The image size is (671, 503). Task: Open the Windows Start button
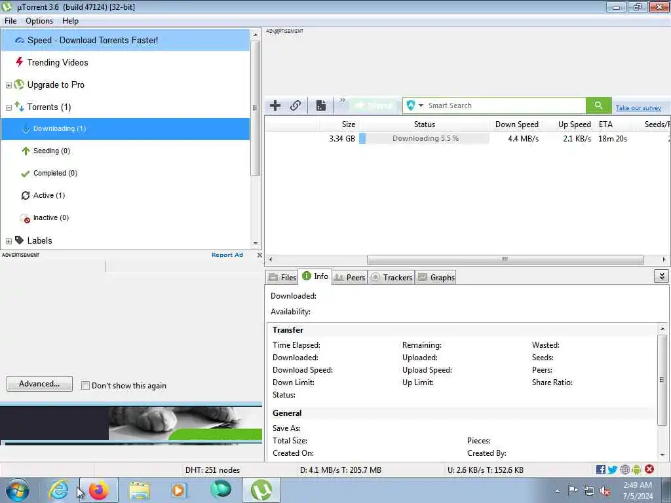[18, 490]
